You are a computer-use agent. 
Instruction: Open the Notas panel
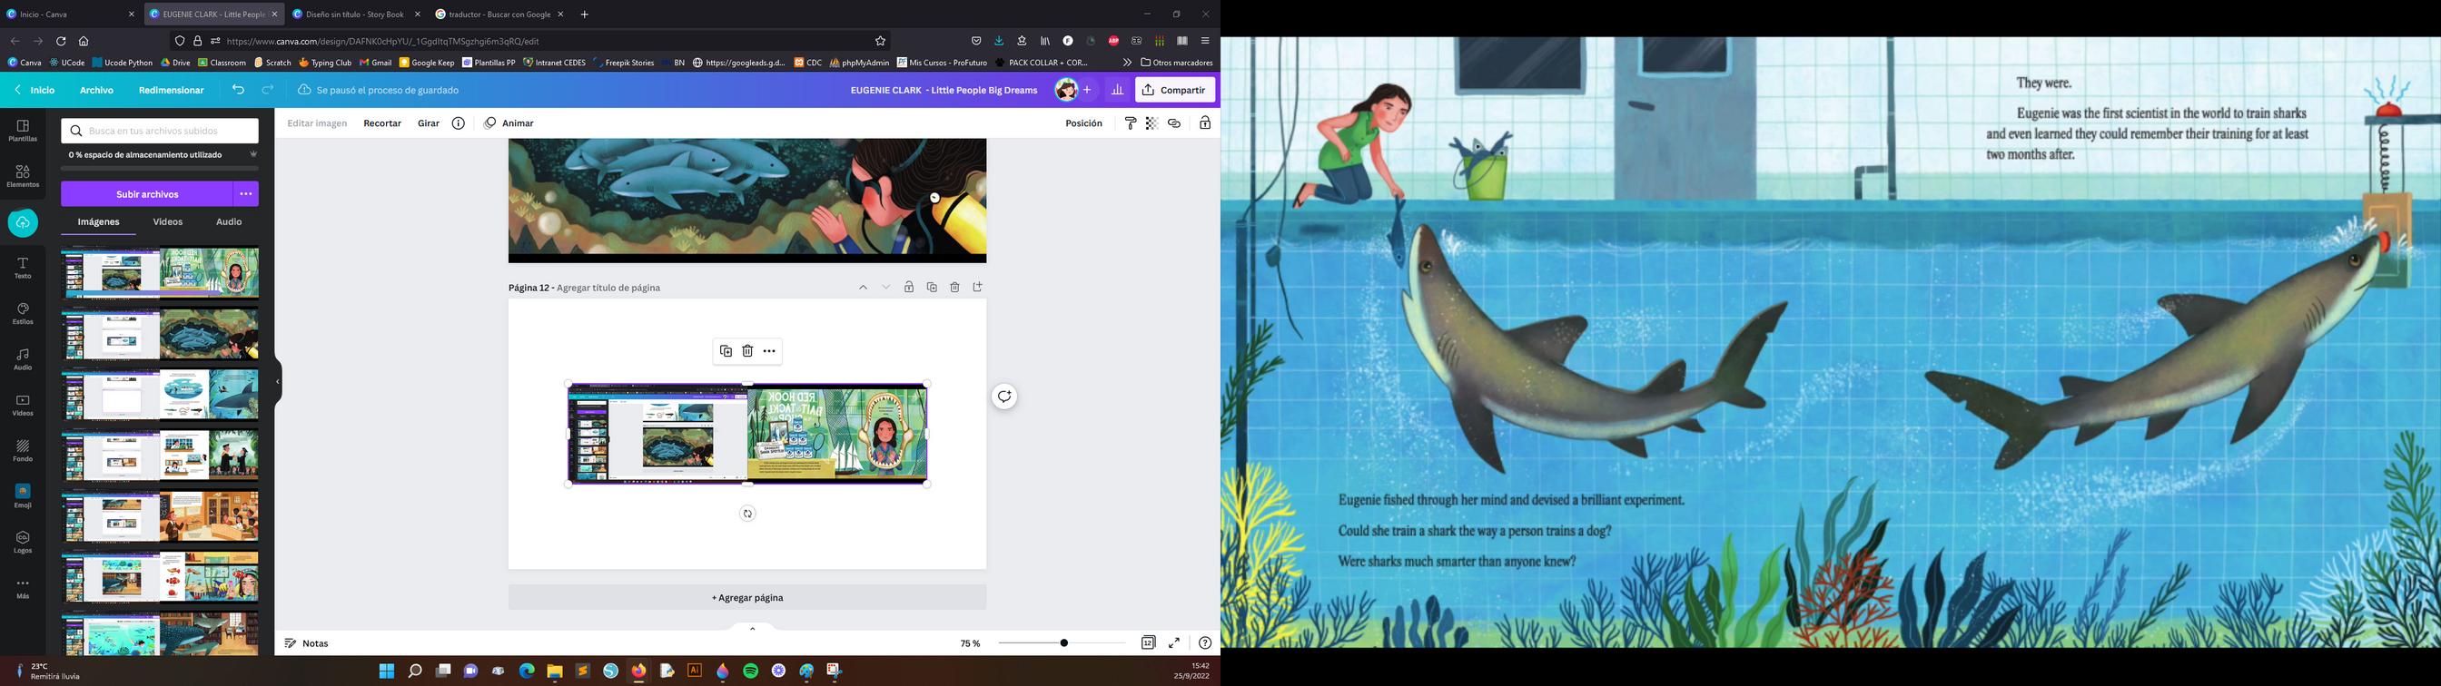(x=307, y=643)
